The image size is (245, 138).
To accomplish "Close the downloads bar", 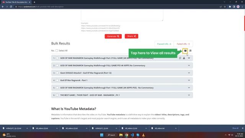I will tap(242, 128).
